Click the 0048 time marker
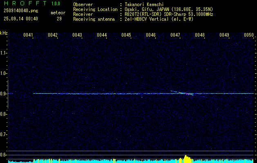Screen dimensions: 257x163 tap(200, 35)
